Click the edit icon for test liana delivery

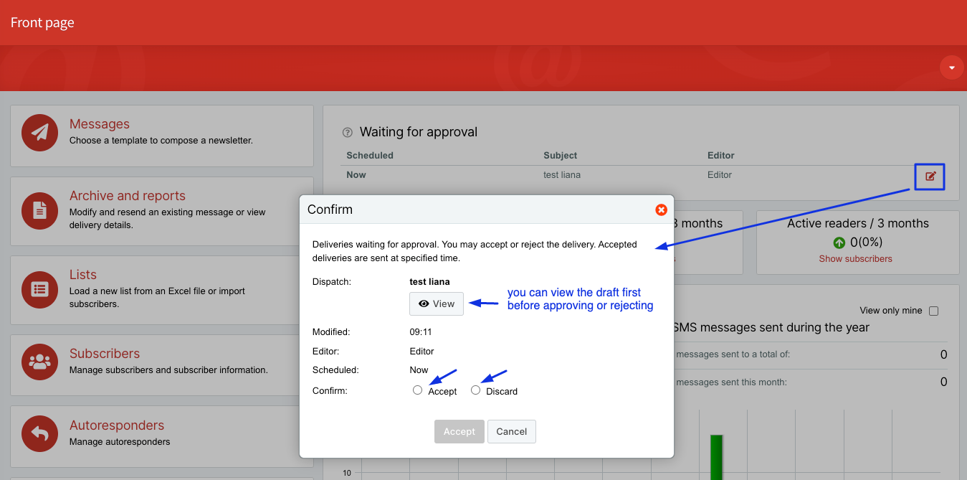click(x=930, y=177)
